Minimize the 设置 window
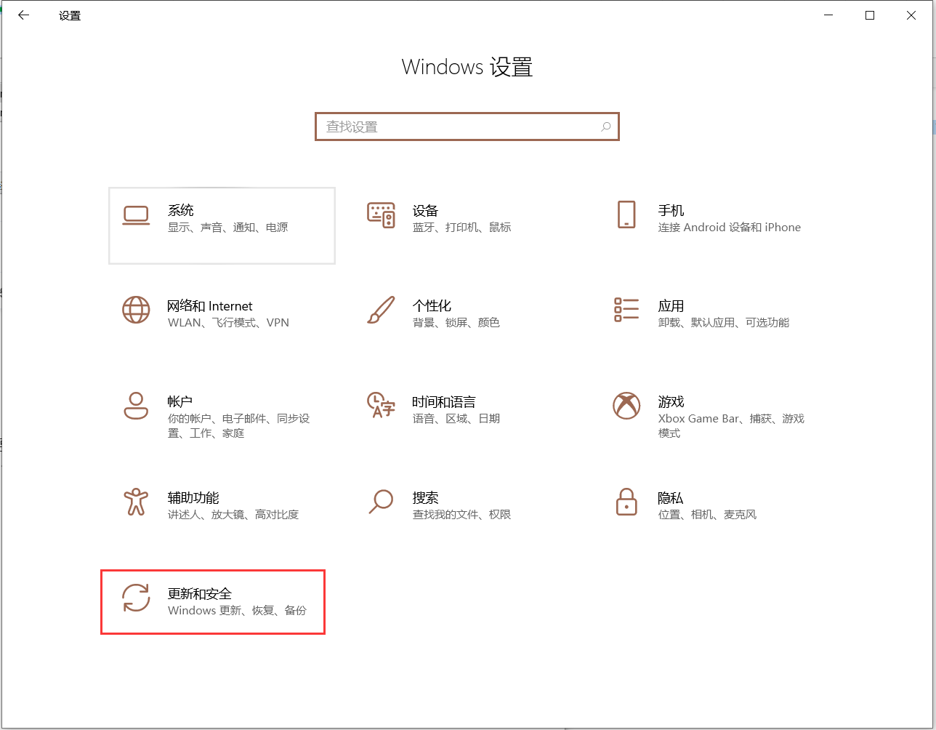936x730 pixels. [x=828, y=15]
